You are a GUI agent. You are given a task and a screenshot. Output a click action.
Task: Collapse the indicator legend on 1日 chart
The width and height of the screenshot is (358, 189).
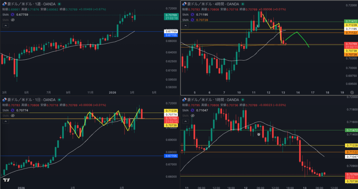pyautogui.click(x=6, y=121)
